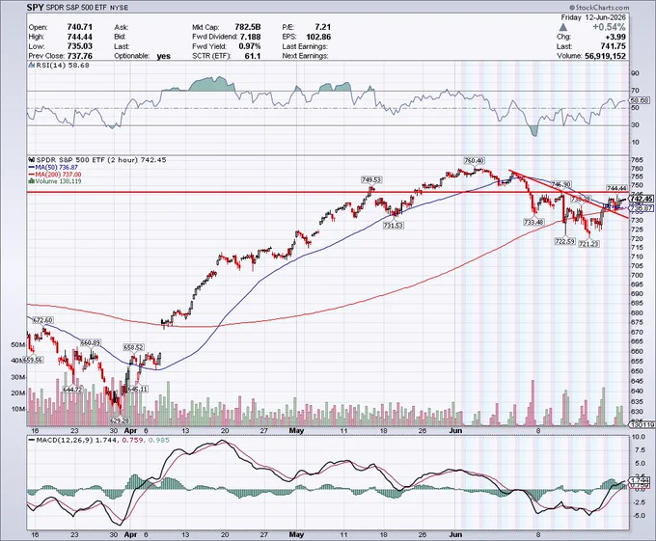
Task: Click the '660.89' price label
Action: pos(91,343)
